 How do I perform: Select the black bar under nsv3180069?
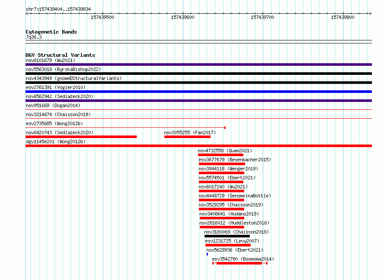(227, 236)
